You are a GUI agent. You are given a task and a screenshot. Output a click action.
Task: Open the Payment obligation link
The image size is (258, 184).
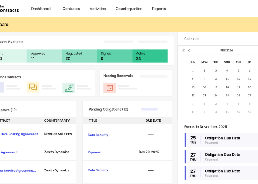pyautogui.click(x=94, y=152)
